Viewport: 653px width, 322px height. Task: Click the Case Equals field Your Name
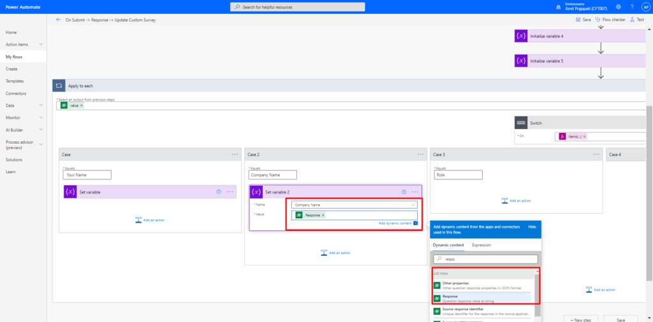(87, 175)
